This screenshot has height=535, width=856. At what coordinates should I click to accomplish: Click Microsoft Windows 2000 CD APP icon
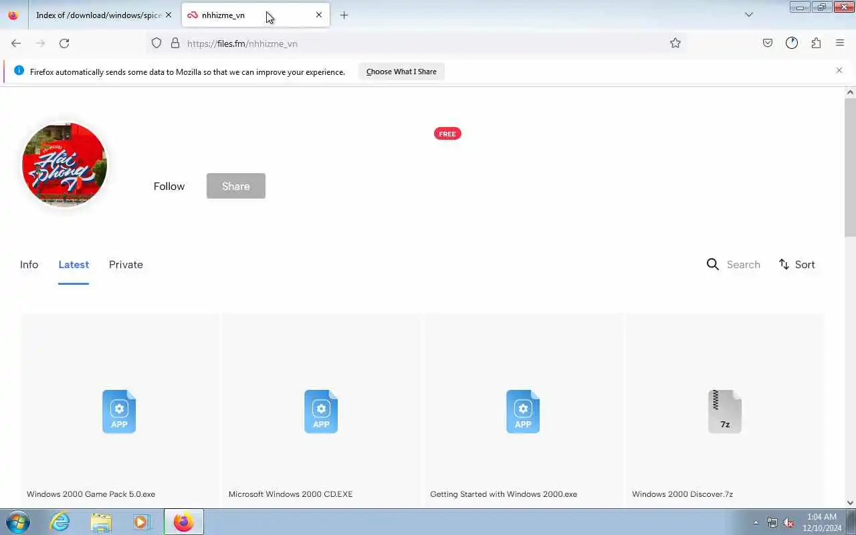point(321,411)
